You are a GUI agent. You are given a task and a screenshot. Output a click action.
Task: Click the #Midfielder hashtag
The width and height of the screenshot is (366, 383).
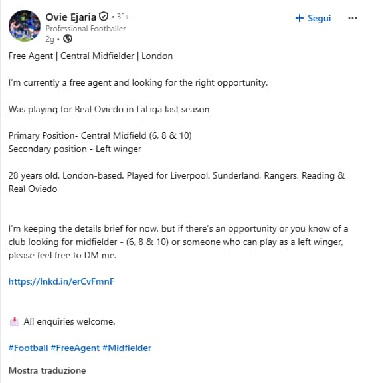tap(127, 348)
